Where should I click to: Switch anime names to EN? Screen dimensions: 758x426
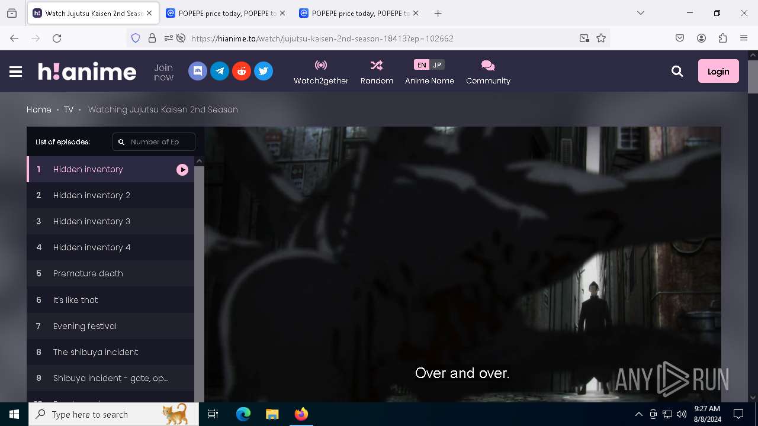point(422,65)
